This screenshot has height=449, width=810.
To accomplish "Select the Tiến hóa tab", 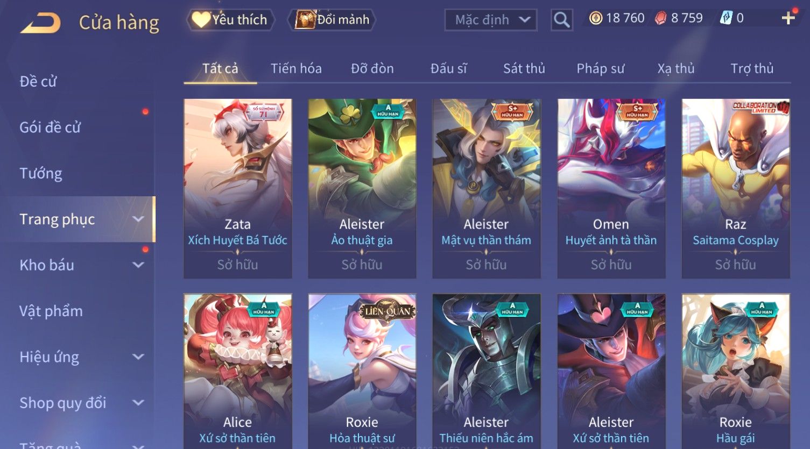I will pos(296,68).
